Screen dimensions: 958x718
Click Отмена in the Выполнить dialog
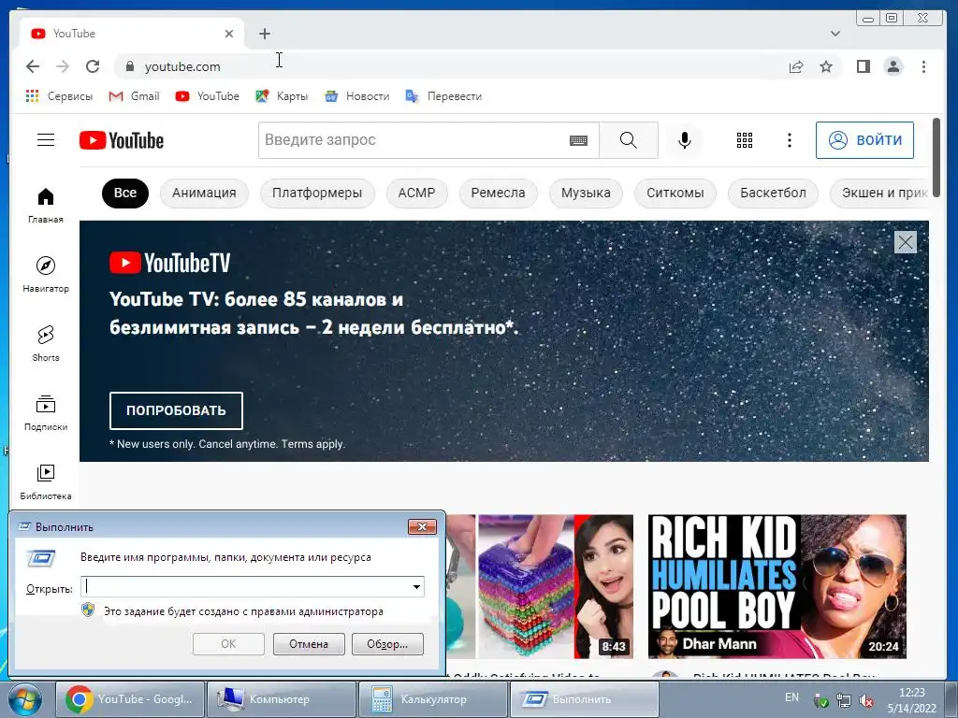coord(309,644)
